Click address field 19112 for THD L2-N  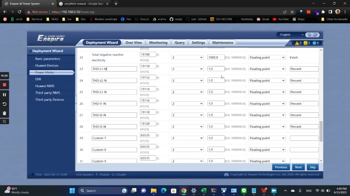coord(148,78)
